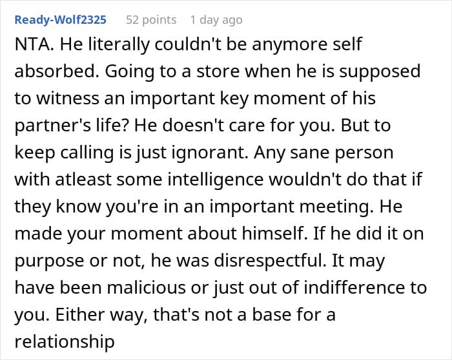The image size is (452, 360).
Task: Click the final word 'relationship'
Action: click(x=65, y=341)
